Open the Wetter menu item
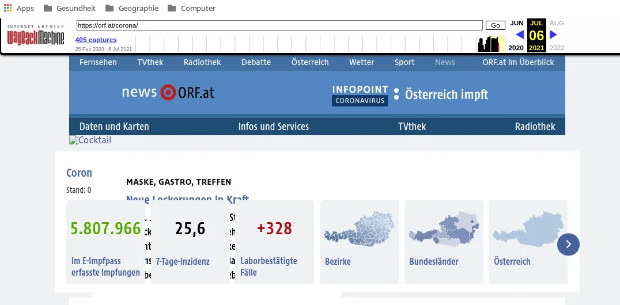Viewport: 620px width, 305px height. pyautogui.click(x=362, y=62)
